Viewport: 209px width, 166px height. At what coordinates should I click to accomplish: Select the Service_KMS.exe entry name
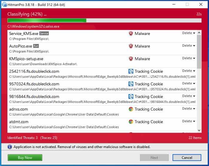[24, 33]
